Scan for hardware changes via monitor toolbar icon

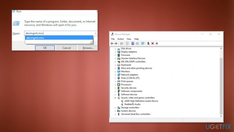(x=143, y=44)
